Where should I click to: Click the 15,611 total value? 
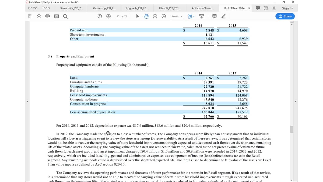click(x=209, y=43)
